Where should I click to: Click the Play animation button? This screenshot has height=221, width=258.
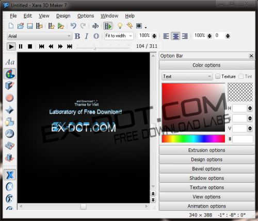(11, 46)
